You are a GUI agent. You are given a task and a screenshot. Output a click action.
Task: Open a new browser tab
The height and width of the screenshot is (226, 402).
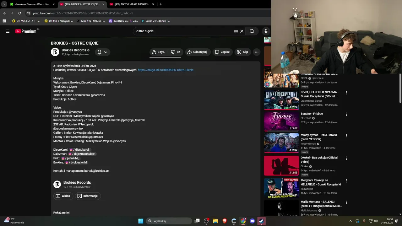(x=161, y=4)
